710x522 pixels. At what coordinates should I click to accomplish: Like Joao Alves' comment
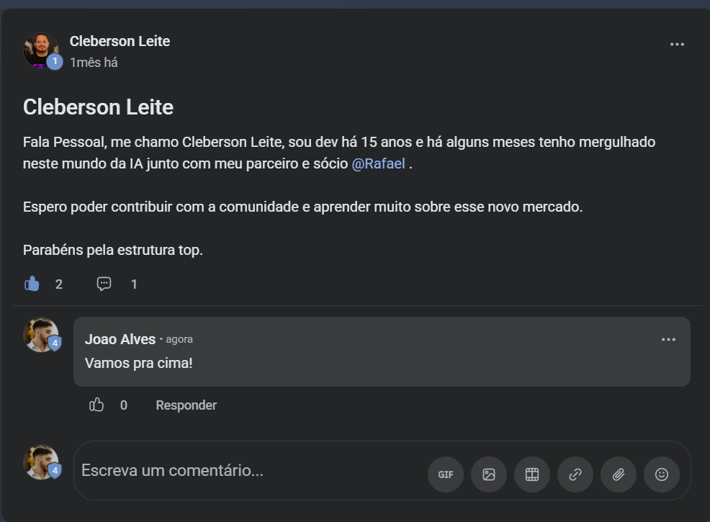[96, 405]
